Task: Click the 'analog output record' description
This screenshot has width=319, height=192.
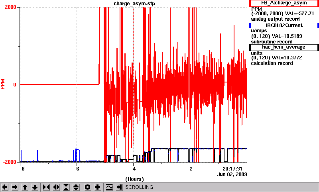Action: (275, 19)
